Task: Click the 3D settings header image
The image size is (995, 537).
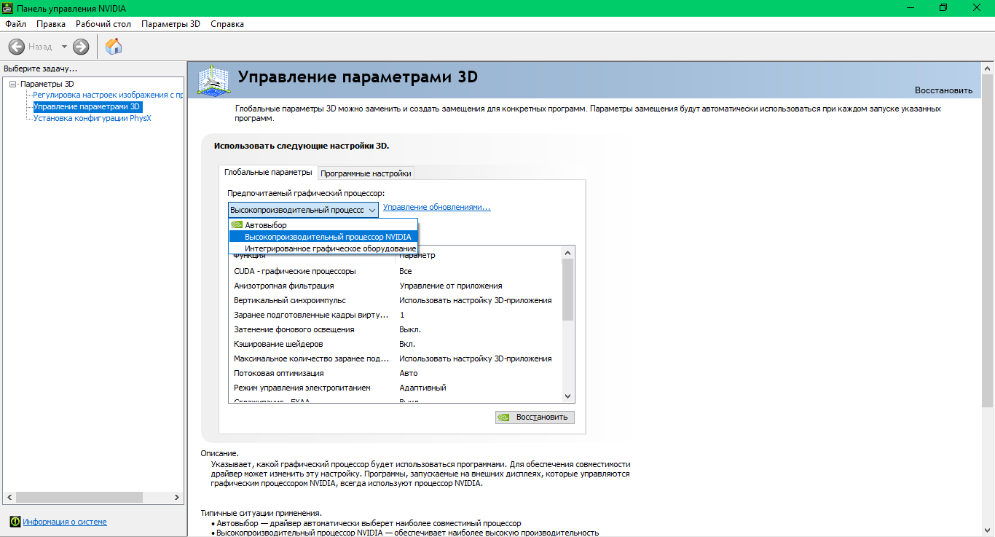Action: 215,80
